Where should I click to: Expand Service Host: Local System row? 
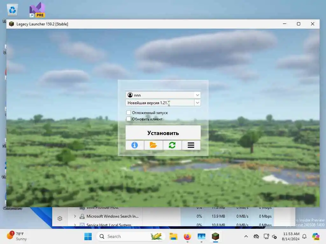(x=75, y=225)
